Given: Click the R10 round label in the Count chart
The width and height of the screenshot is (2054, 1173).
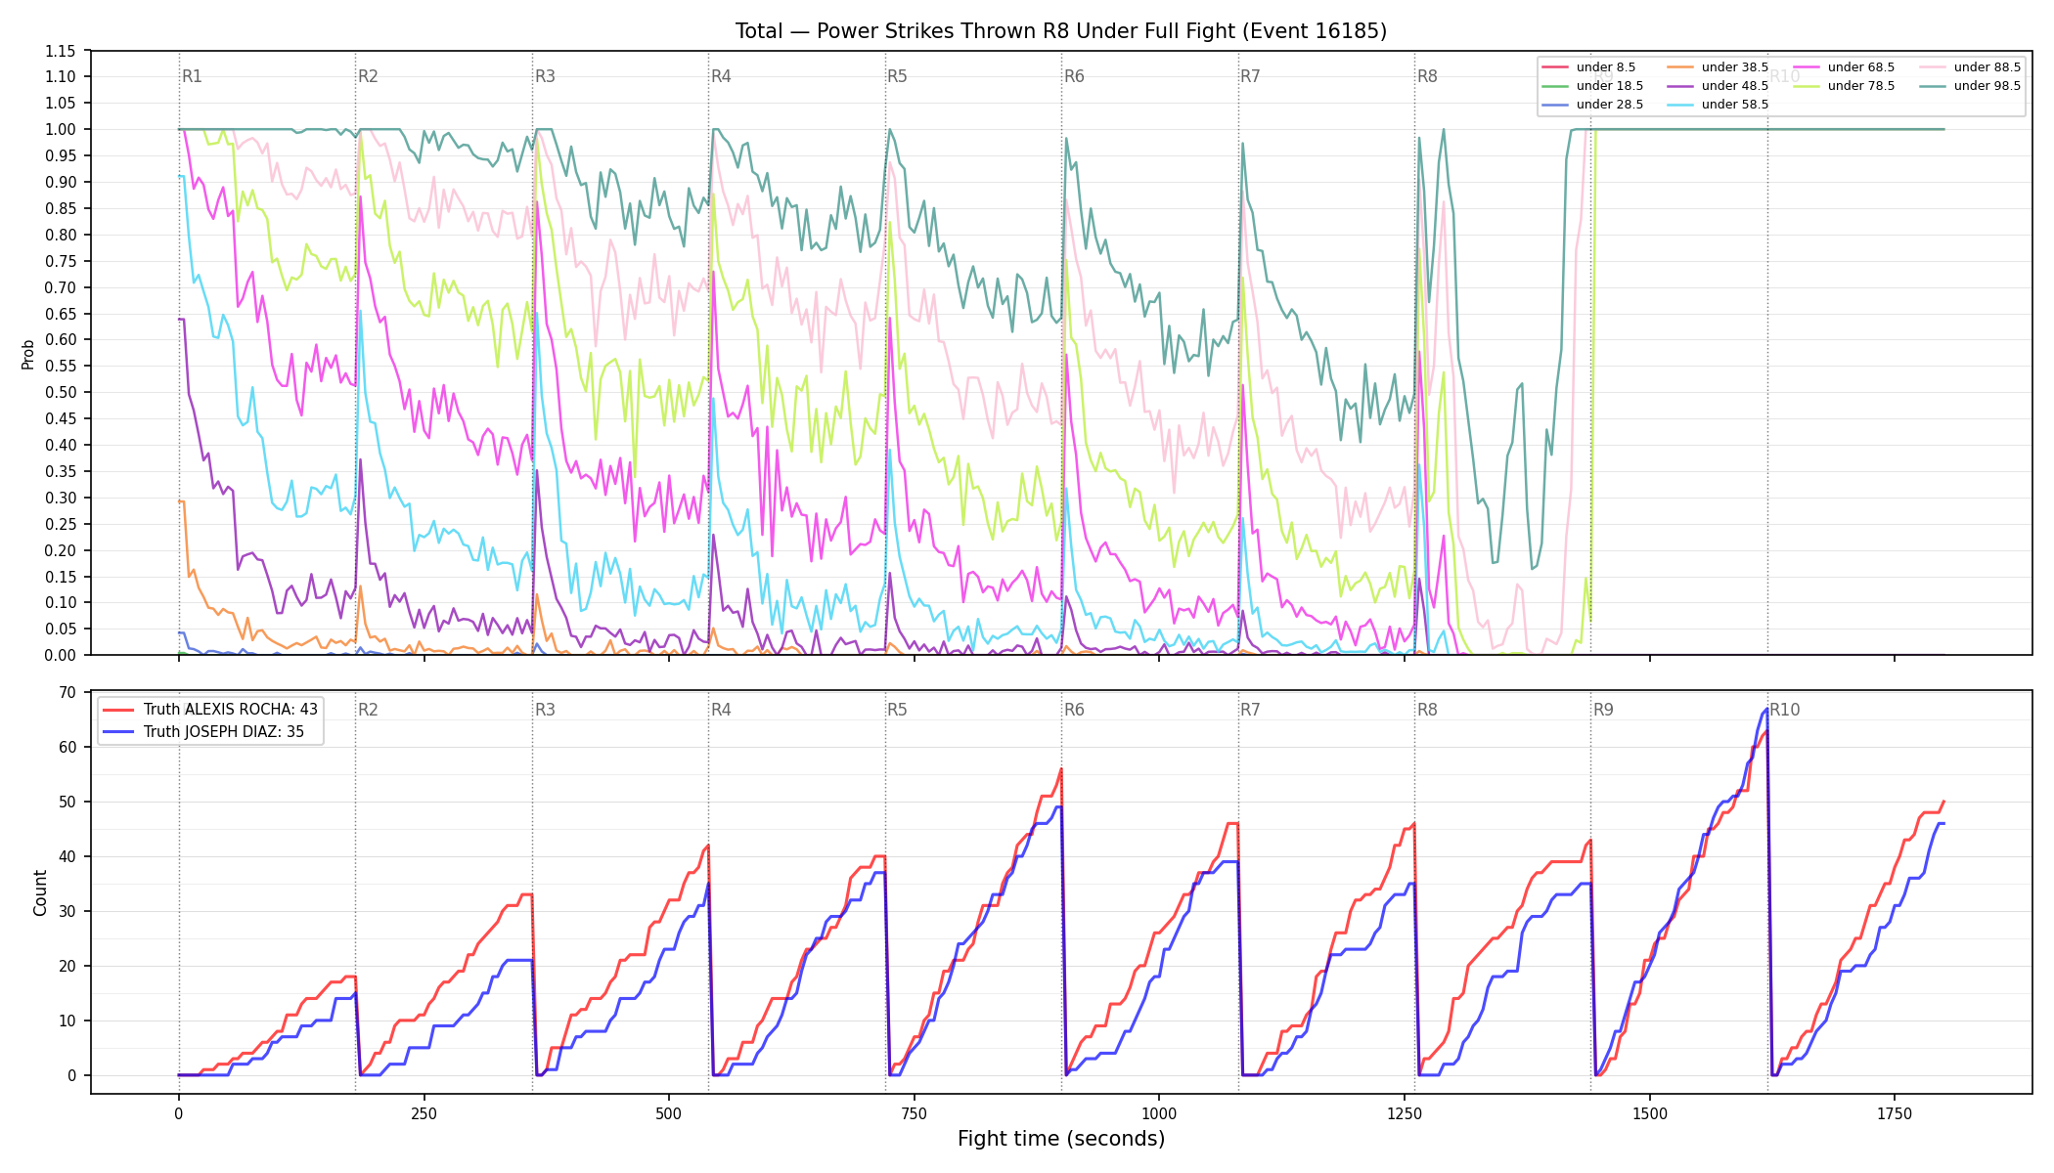Looking at the screenshot, I should tap(1784, 710).
